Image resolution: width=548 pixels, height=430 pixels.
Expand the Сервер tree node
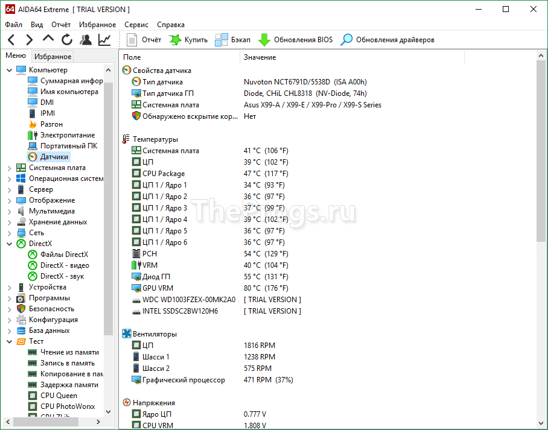(10, 190)
